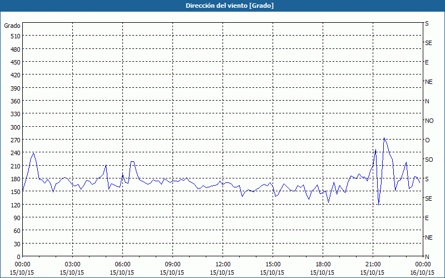Click the 120 degree axis label

pos(16,205)
